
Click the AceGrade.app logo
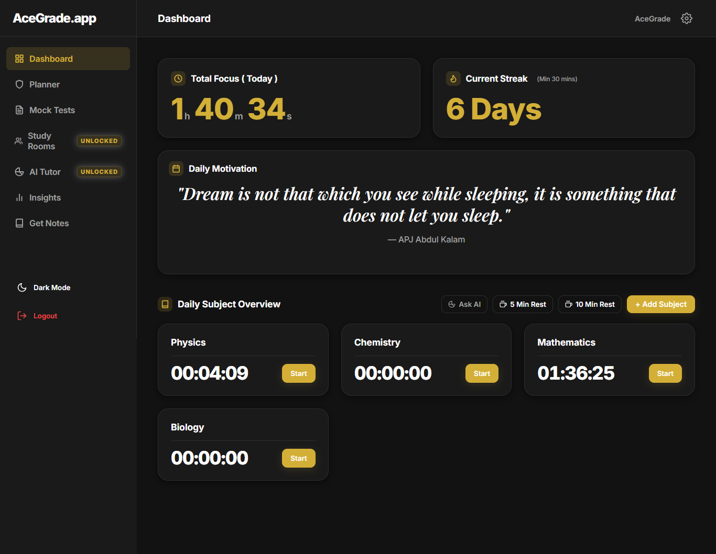click(55, 18)
